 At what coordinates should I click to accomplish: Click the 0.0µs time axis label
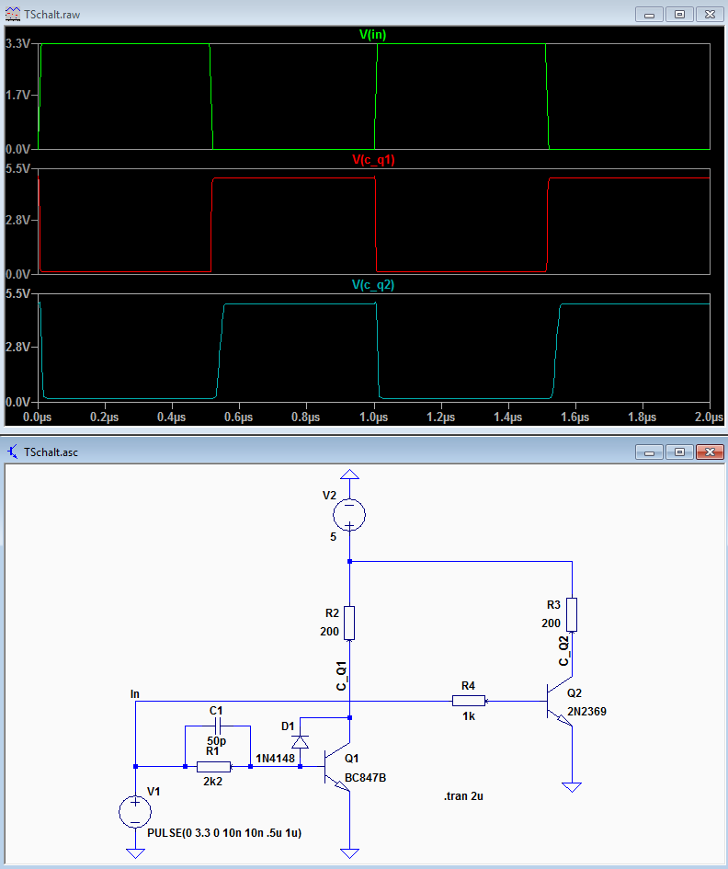click(37, 417)
